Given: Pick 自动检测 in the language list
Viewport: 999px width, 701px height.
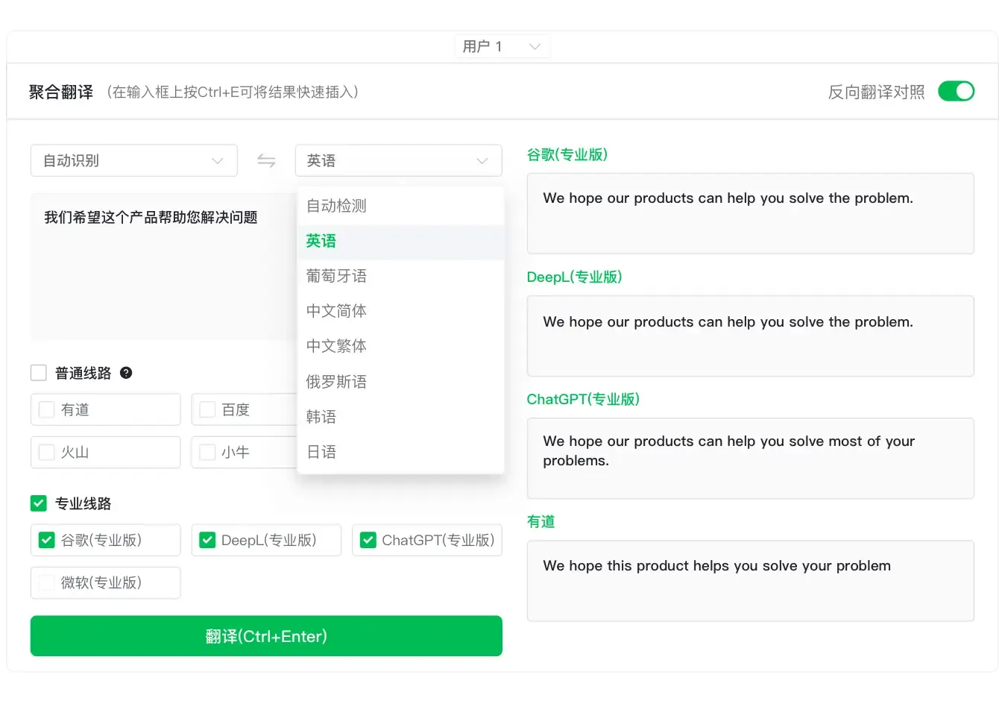Looking at the screenshot, I should 336,206.
